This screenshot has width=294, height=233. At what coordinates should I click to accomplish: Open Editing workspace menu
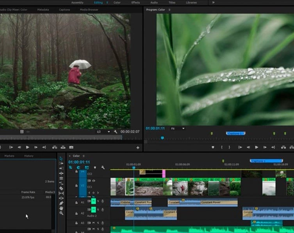[107, 3]
